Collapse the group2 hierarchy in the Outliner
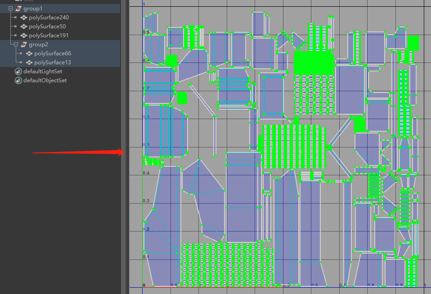The height and width of the screenshot is (294, 431). tap(15, 44)
